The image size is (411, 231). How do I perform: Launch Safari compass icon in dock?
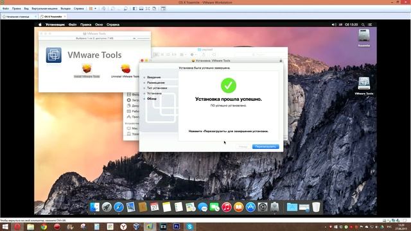[x=118, y=207]
